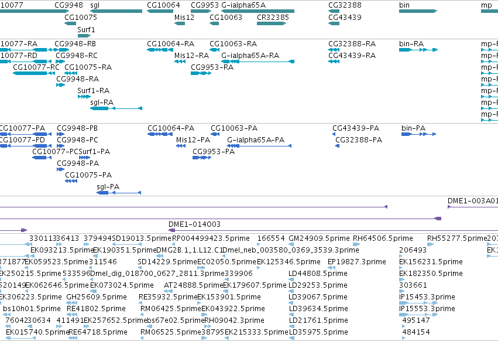Select the EK156231.5prime EST label
The height and width of the screenshot is (341, 498).
point(431,262)
